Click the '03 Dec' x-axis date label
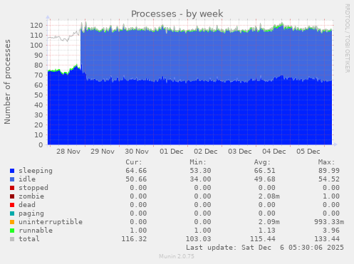The width and height of the screenshot is (354, 264). point(240,152)
